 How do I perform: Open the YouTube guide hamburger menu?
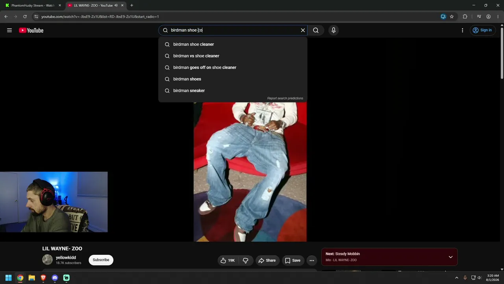(9, 30)
